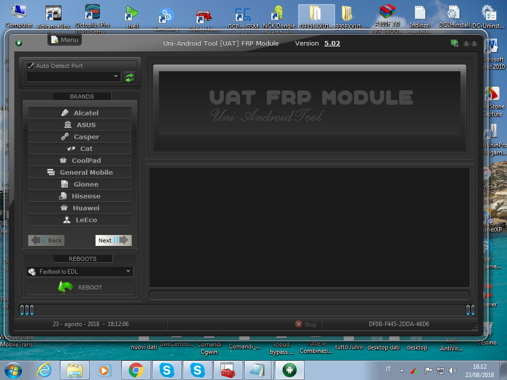Image resolution: width=507 pixels, height=380 pixels.
Task: Click the date and time in status bar
Action: (91, 324)
